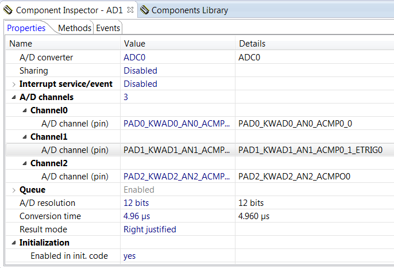The width and height of the screenshot is (394, 268).
Task: Collapse the Channel1 node
Action: pos(25,137)
